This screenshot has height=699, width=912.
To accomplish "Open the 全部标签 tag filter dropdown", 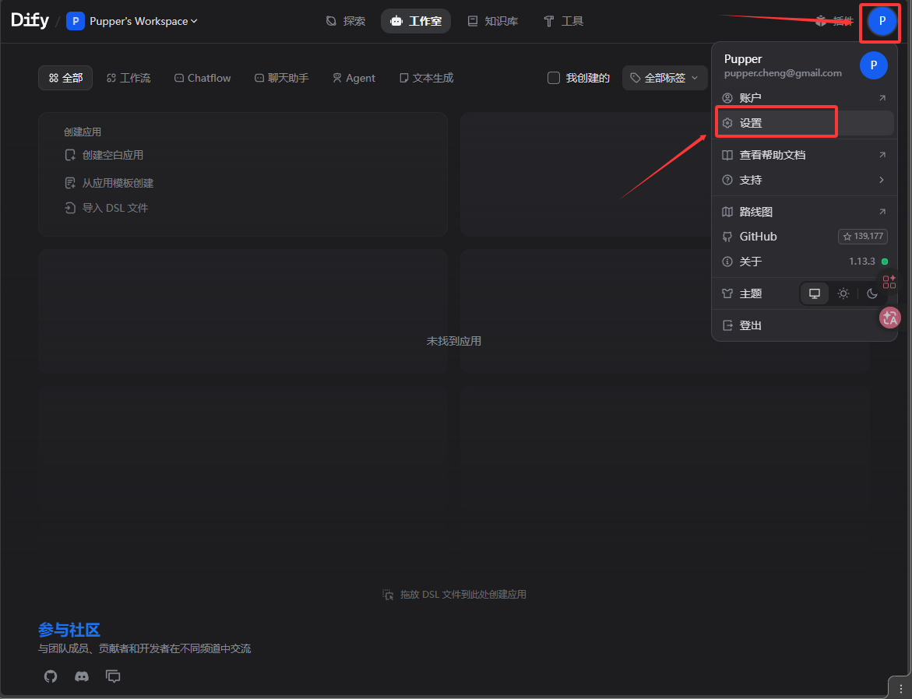I will (x=664, y=78).
